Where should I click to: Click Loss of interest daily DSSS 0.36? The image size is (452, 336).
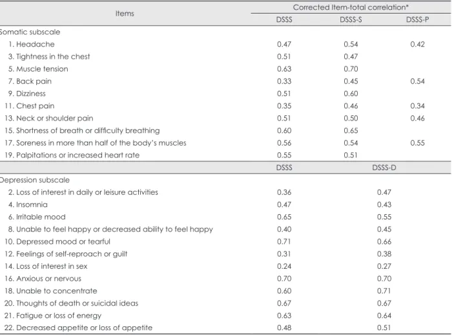tap(284, 192)
